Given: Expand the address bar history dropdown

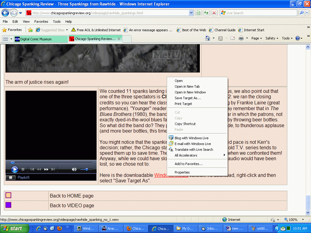Looking at the screenshot, I should tap(191, 13).
